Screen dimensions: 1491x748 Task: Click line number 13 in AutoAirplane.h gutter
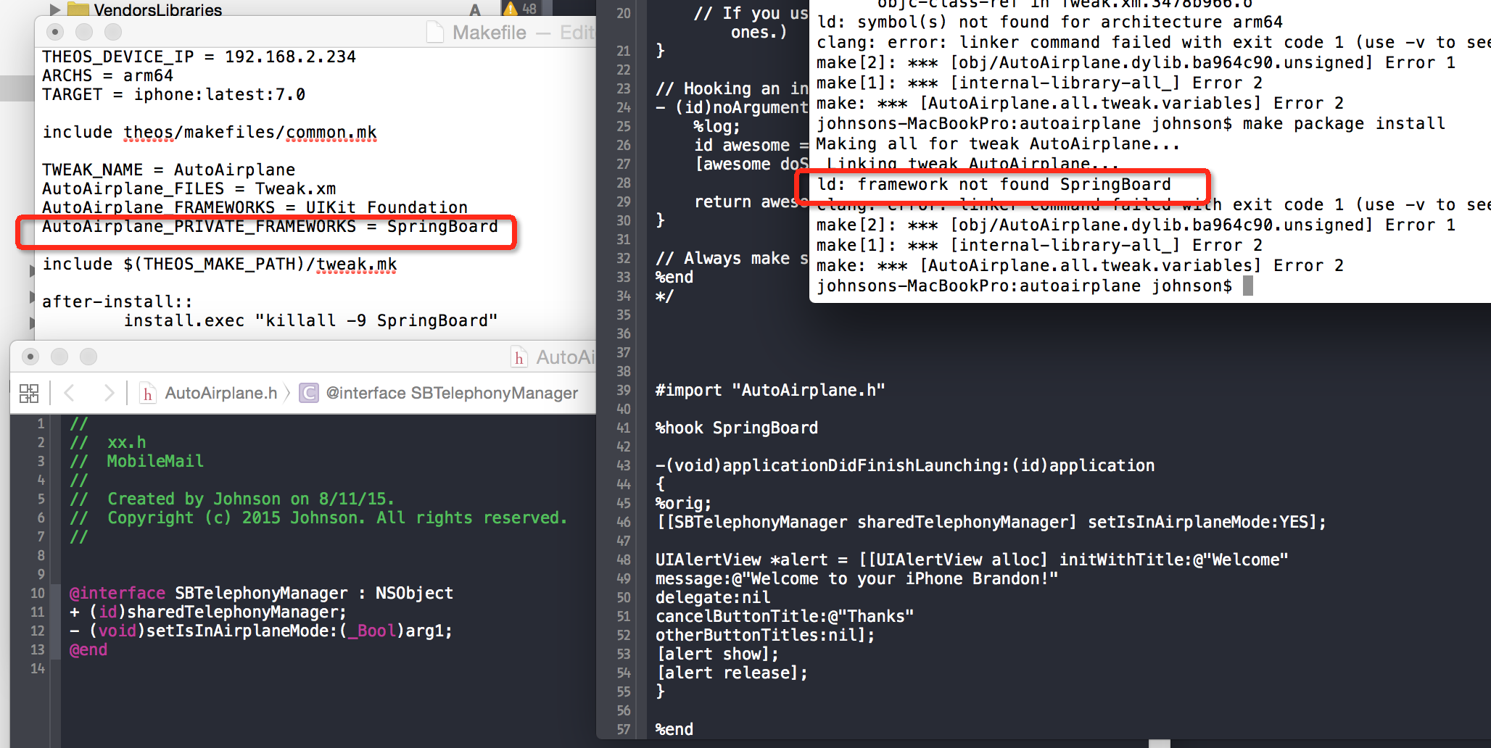(37, 649)
